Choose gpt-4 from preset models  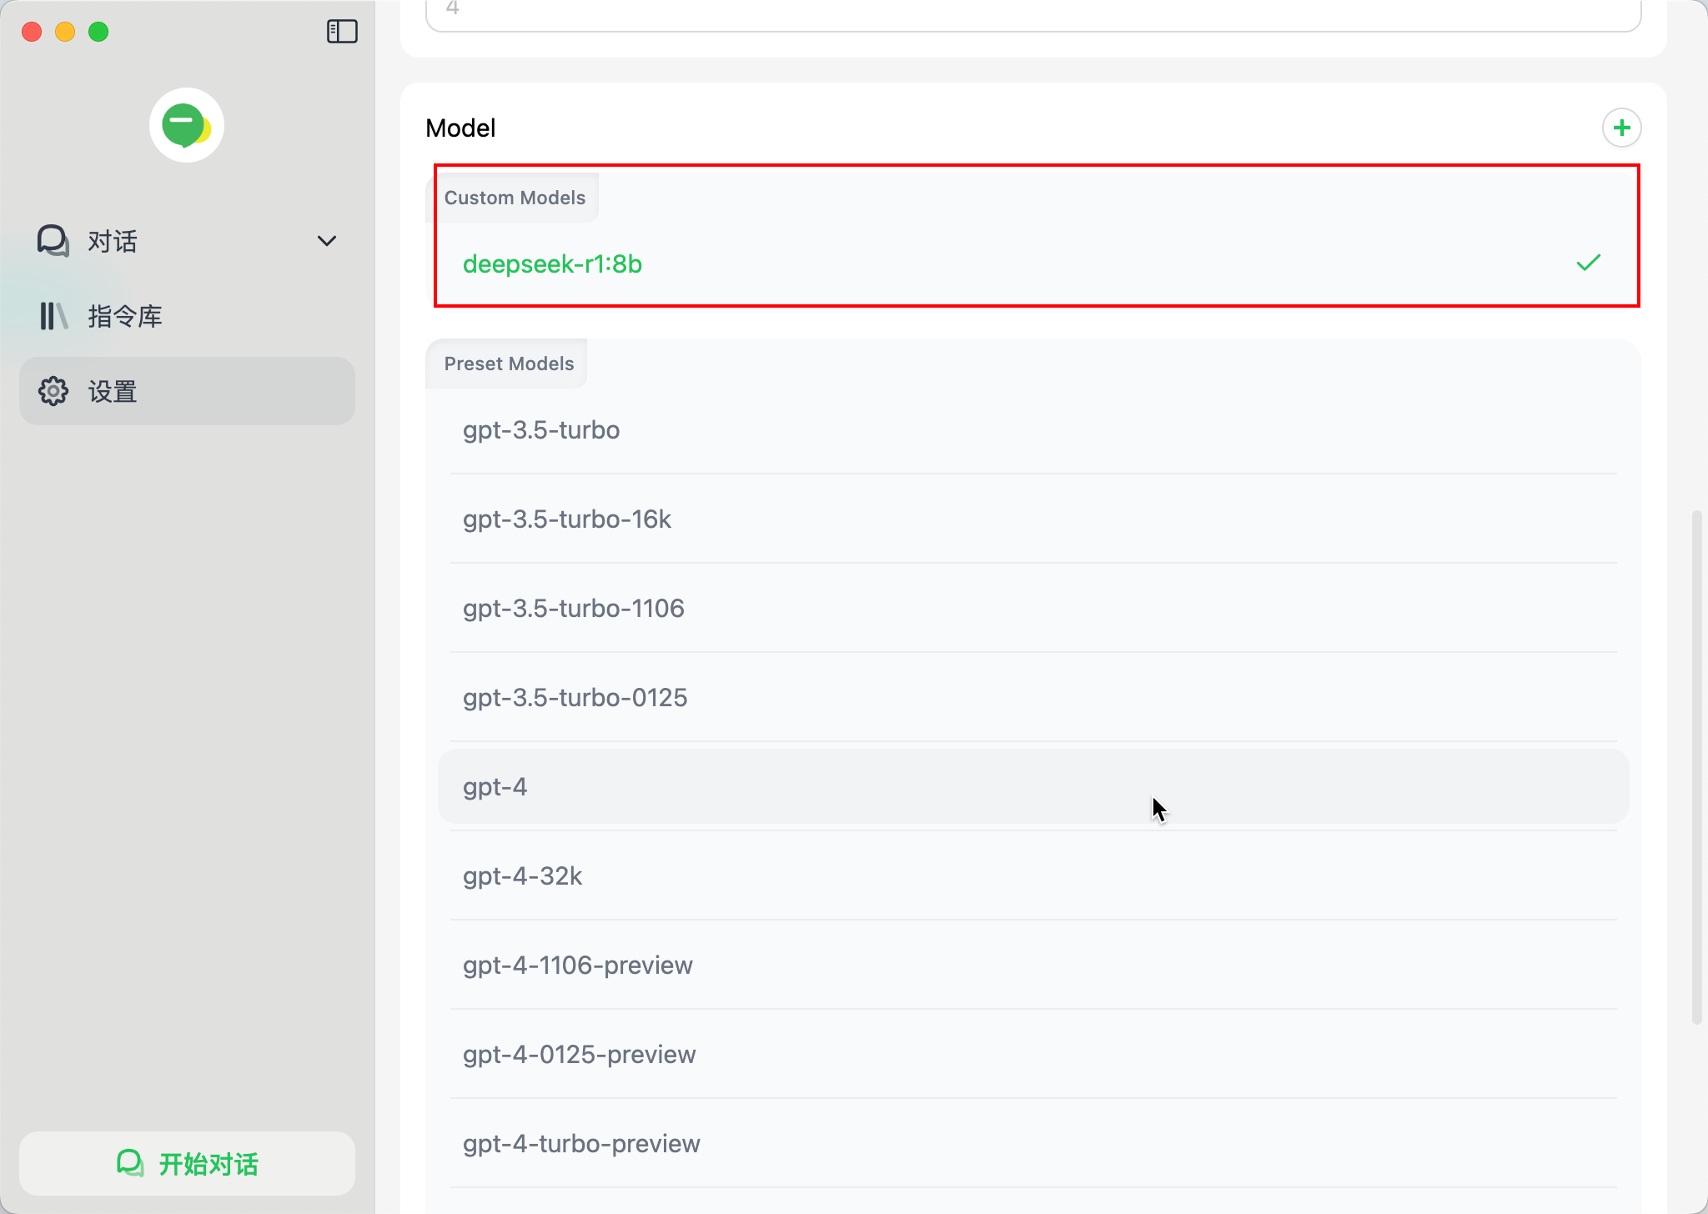point(495,787)
